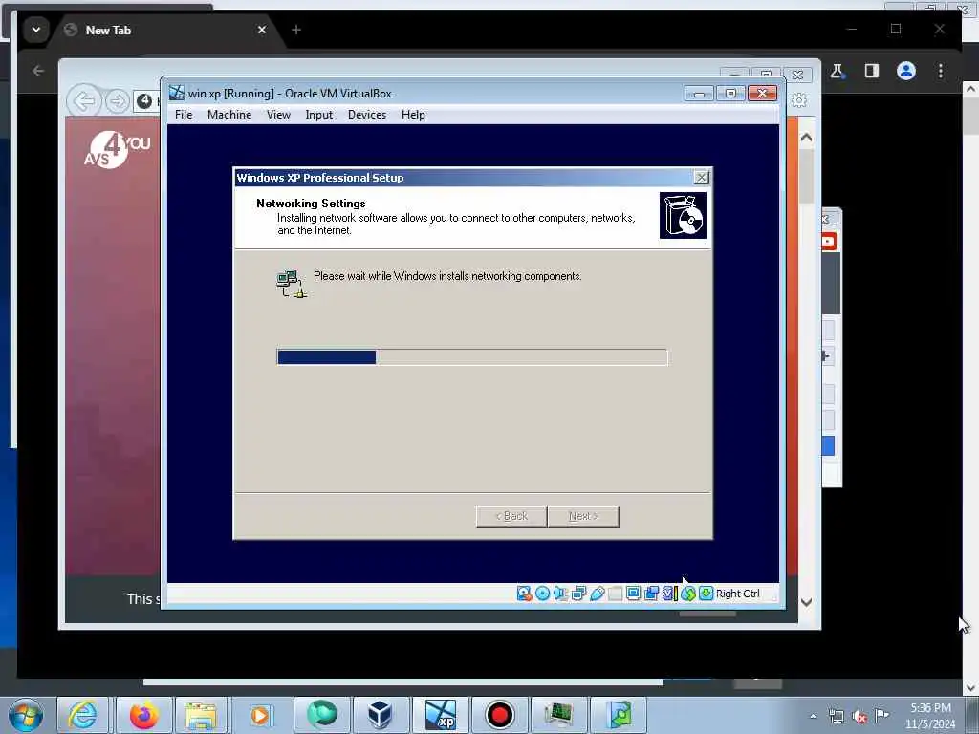Open the red record button taskbar icon

tap(499, 715)
